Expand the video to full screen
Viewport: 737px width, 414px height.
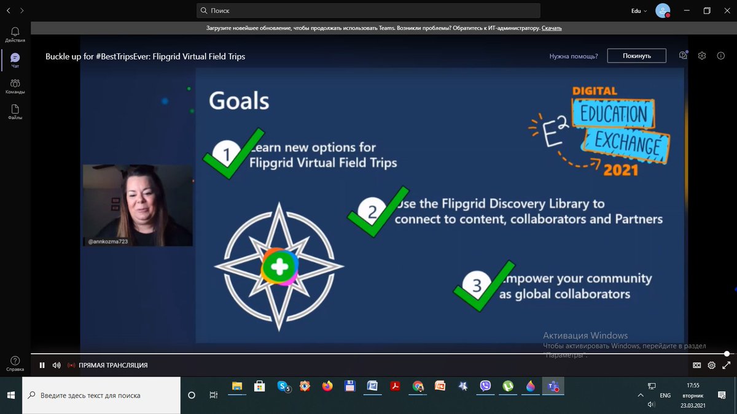pyautogui.click(x=726, y=365)
